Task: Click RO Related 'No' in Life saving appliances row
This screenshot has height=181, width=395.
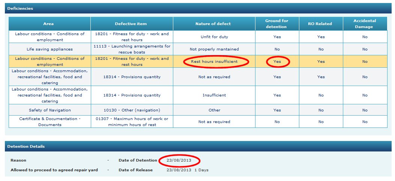Action: tap(321, 49)
